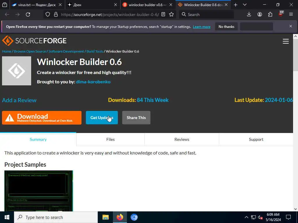Open the SourceForge hamburger menu
Image resolution: width=298 pixels, height=223 pixels.
286,41
